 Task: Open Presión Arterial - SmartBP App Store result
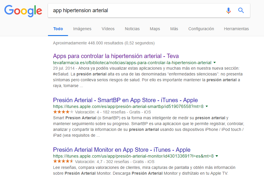(x=125, y=100)
